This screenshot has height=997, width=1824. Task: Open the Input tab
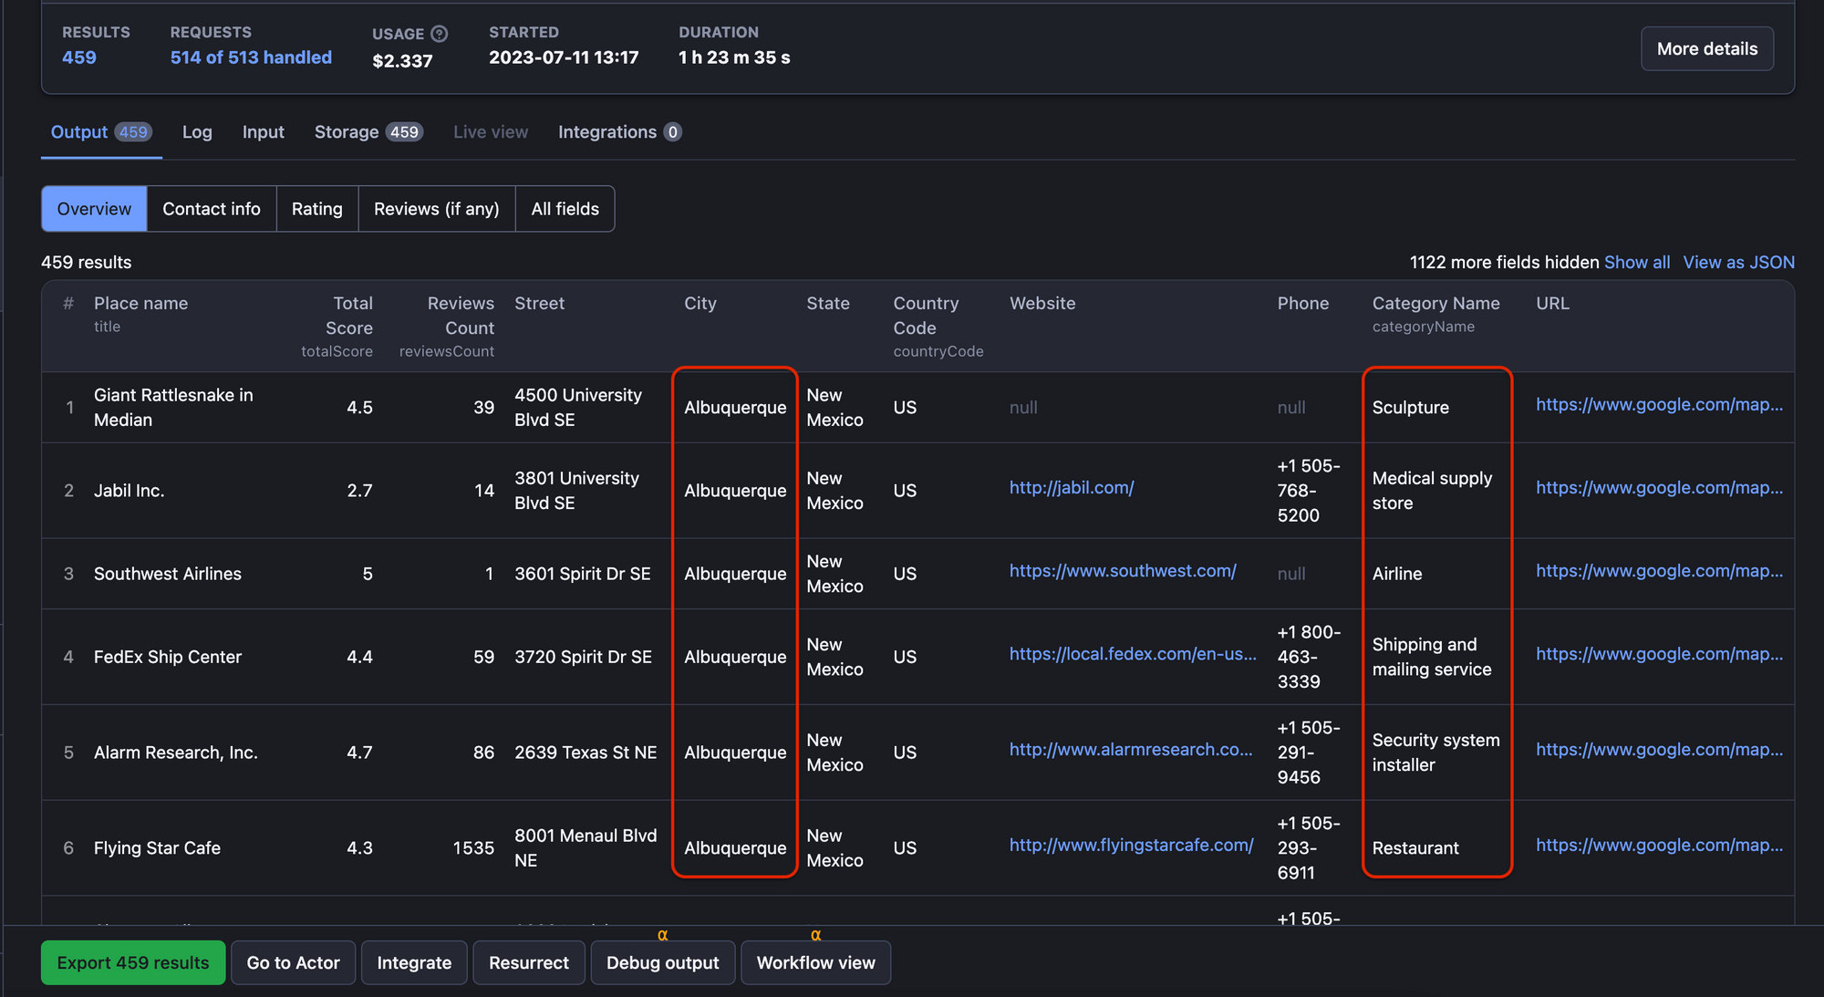tap(263, 132)
